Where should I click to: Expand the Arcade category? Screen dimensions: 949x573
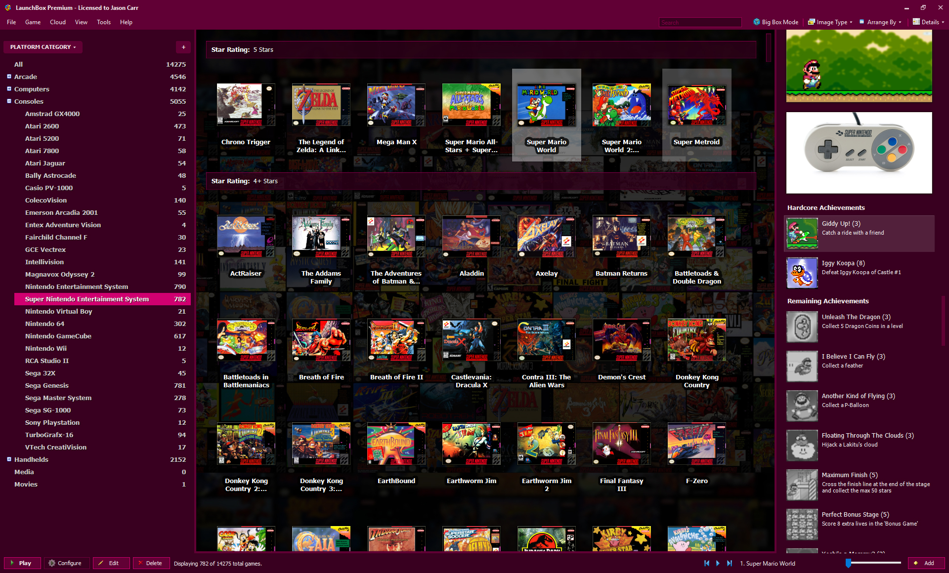[9, 77]
